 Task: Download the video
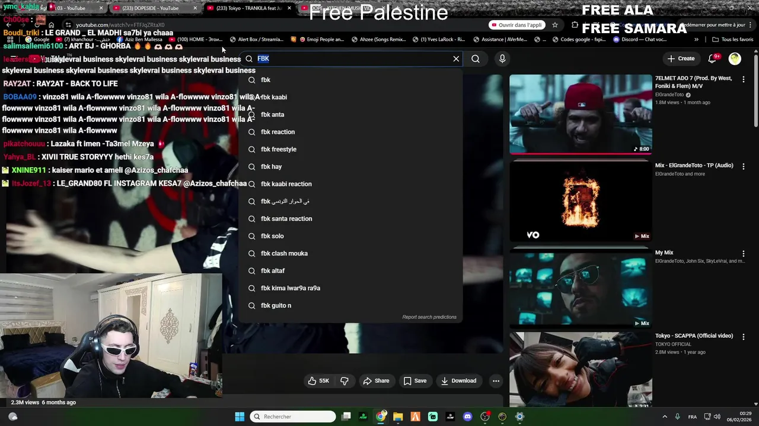pos(458,381)
